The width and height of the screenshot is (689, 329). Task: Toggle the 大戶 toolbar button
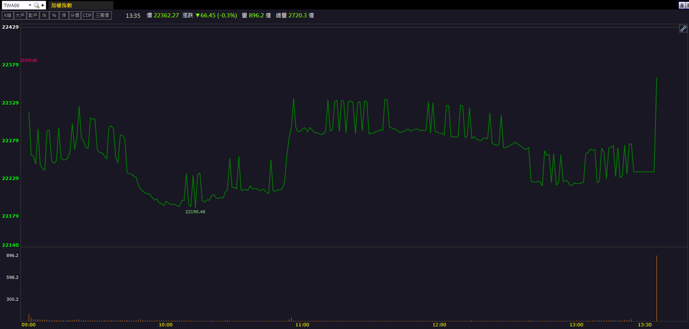tap(20, 16)
